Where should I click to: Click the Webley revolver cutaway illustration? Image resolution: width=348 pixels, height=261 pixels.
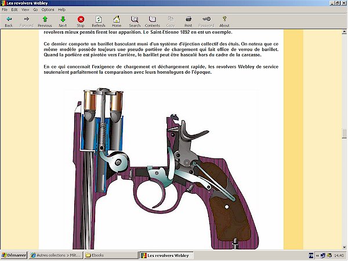click(x=165, y=169)
